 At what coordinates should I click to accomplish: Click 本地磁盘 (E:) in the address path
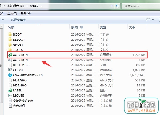click(16, 6)
